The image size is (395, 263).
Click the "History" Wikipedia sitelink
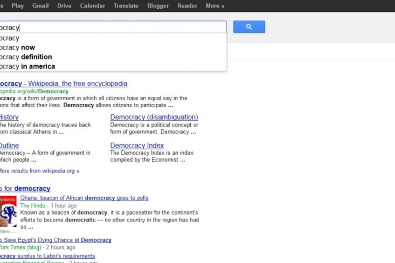pos(8,117)
